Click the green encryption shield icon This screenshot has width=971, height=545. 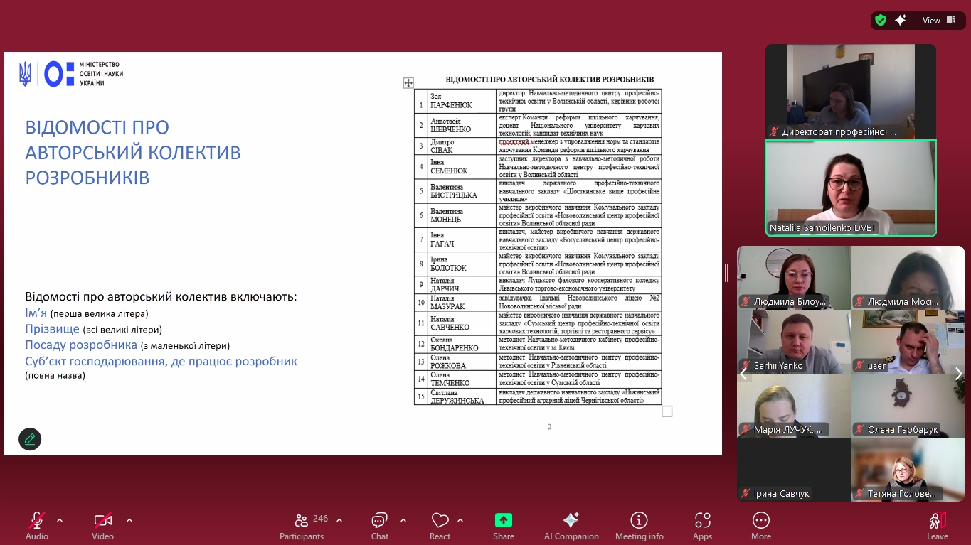coord(881,21)
